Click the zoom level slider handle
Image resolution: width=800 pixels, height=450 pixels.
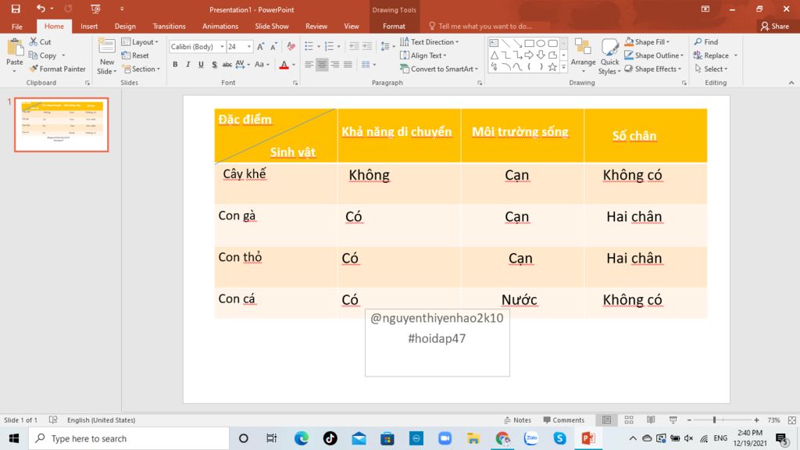[x=714, y=420]
